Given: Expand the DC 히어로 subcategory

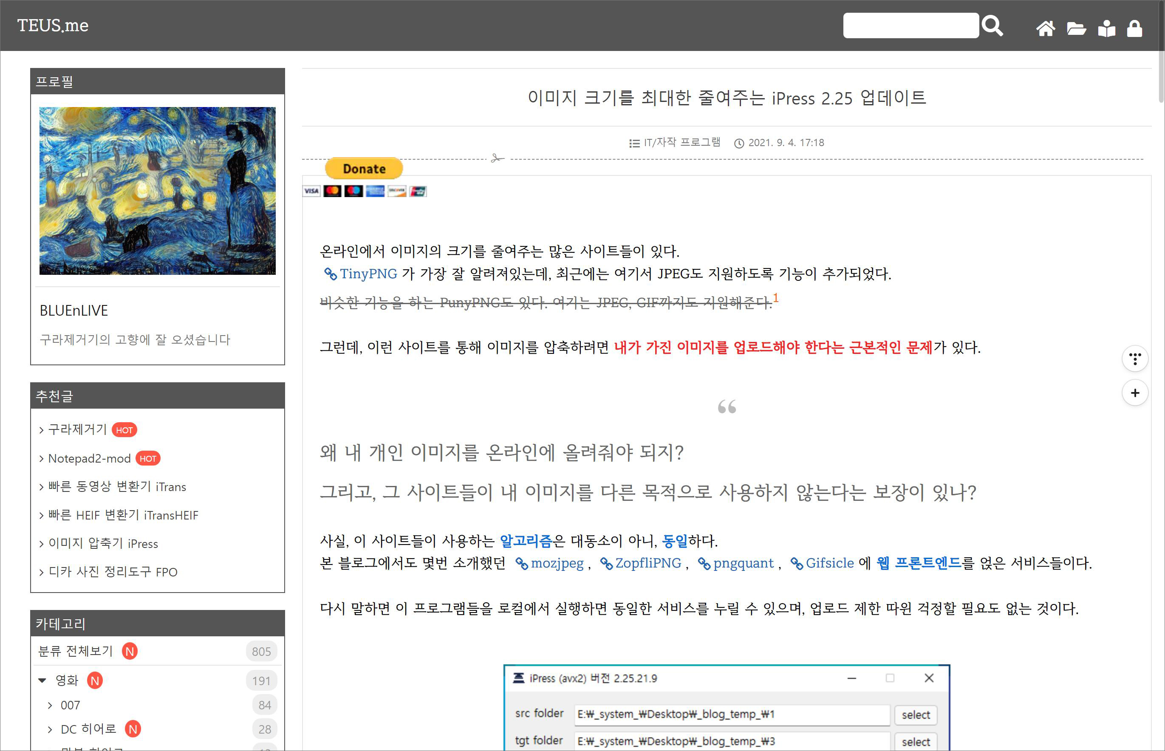Looking at the screenshot, I should click(x=88, y=729).
